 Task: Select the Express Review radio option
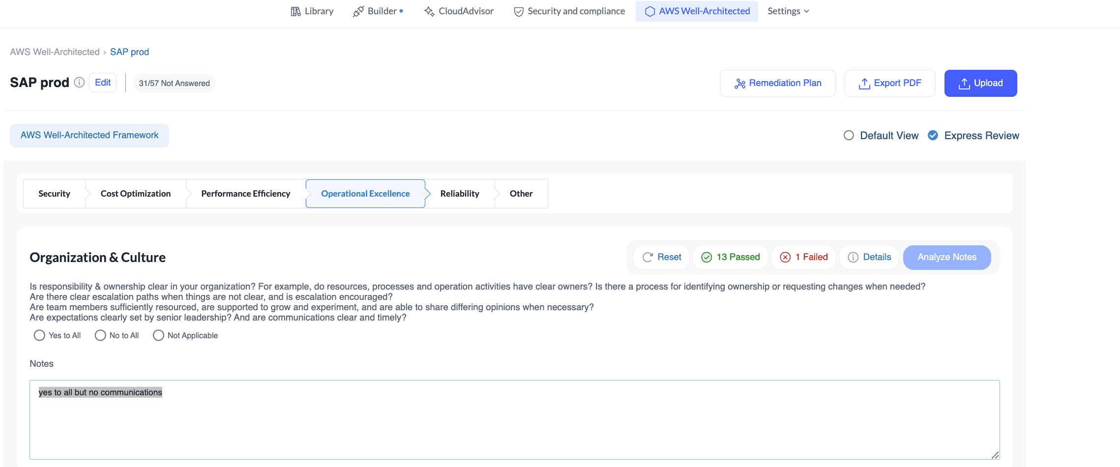(933, 135)
